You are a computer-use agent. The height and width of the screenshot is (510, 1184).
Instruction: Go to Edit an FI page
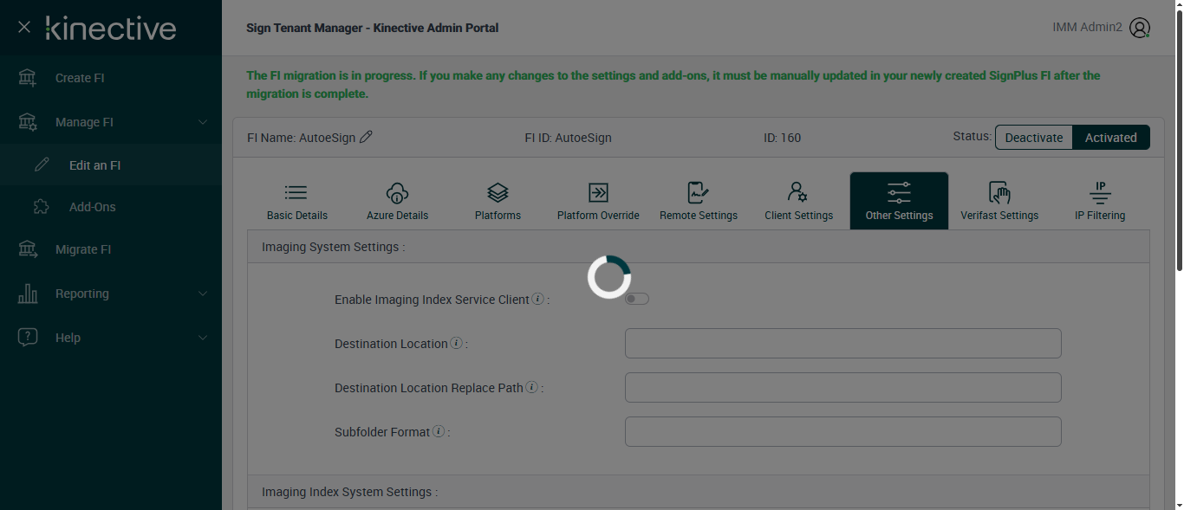click(94, 165)
